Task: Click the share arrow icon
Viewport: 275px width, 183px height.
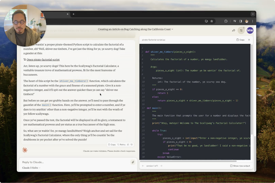Action: (233, 30)
